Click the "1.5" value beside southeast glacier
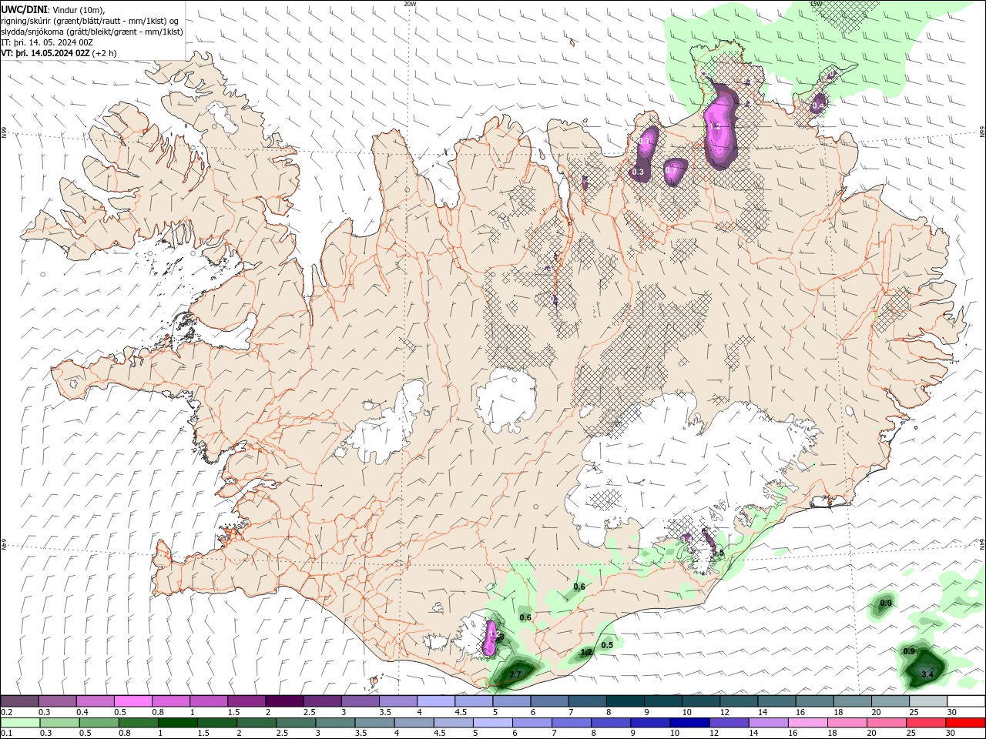The height and width of the screenshot is (739, 986). (718, 553)
